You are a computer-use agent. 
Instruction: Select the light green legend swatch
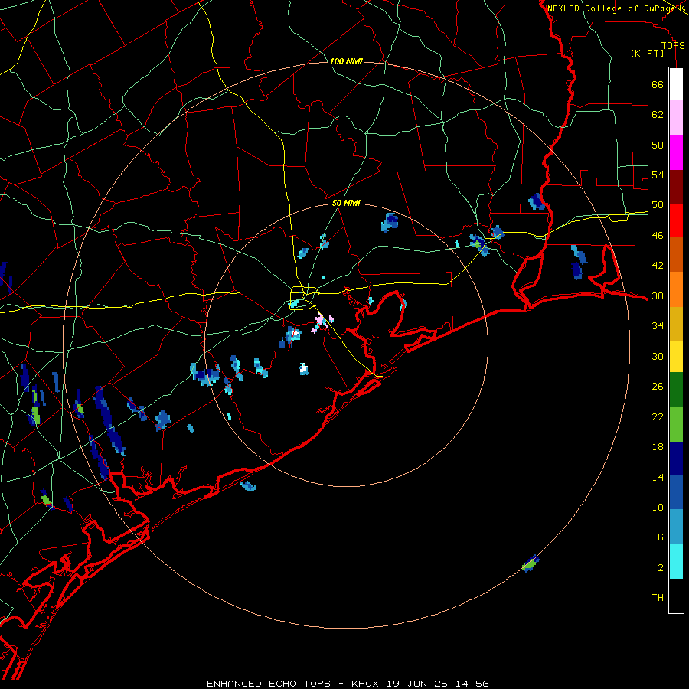click(x=676, y=424)
